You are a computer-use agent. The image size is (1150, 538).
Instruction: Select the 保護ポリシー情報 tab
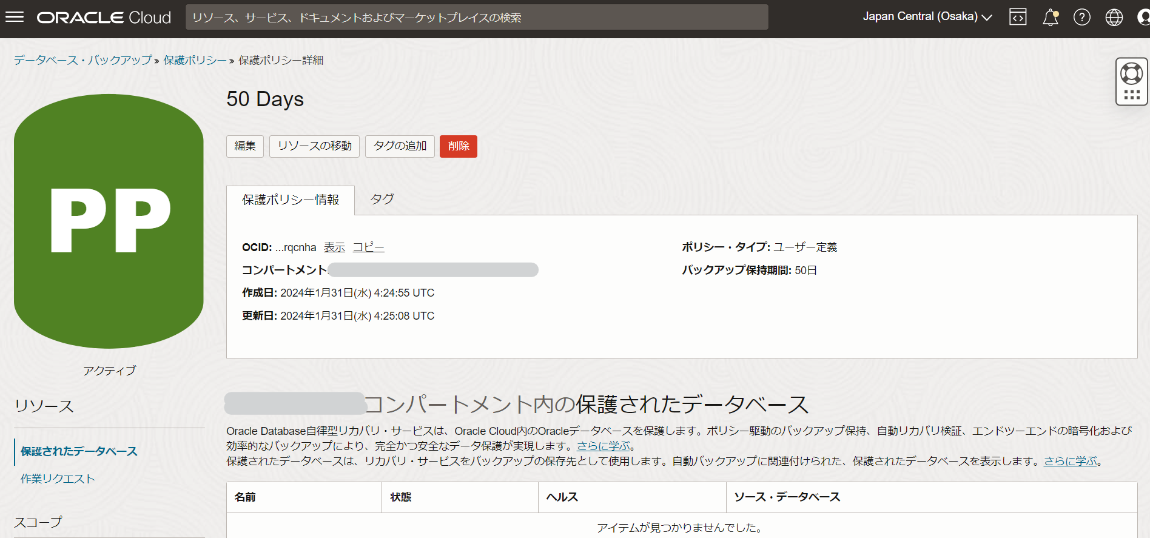pos(291,200)
